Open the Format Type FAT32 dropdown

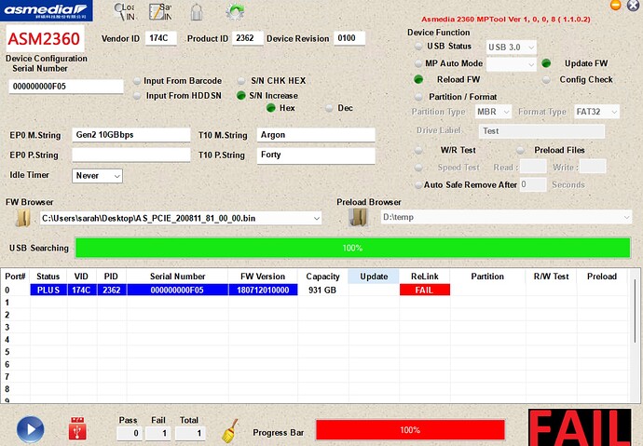pos(596,112)
